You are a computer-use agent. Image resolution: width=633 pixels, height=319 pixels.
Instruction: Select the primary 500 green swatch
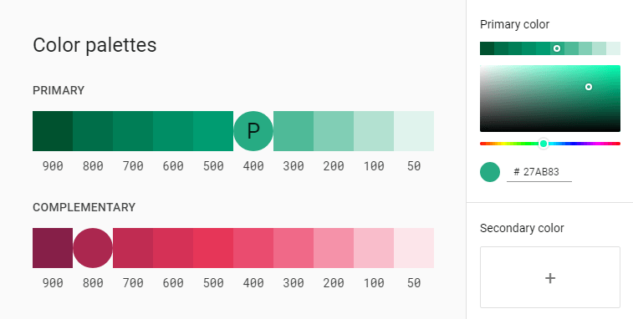(213, 131)
